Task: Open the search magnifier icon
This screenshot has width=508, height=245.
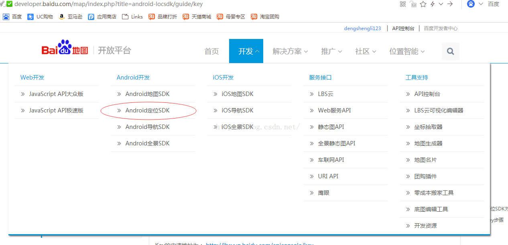Action: pos(450,51)
